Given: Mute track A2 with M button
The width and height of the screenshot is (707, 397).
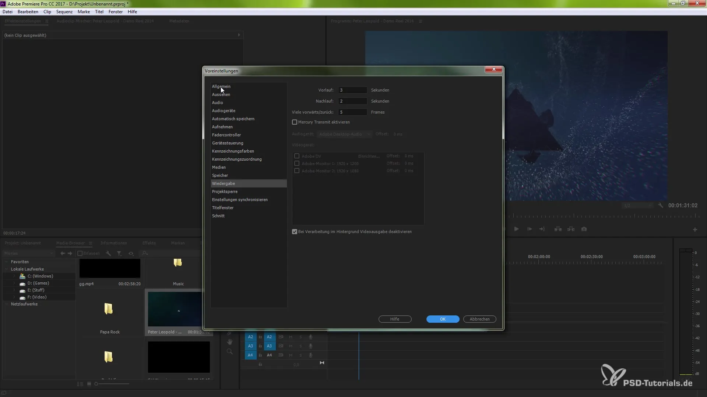Looking at the screenshot, I should pos(291,337).
